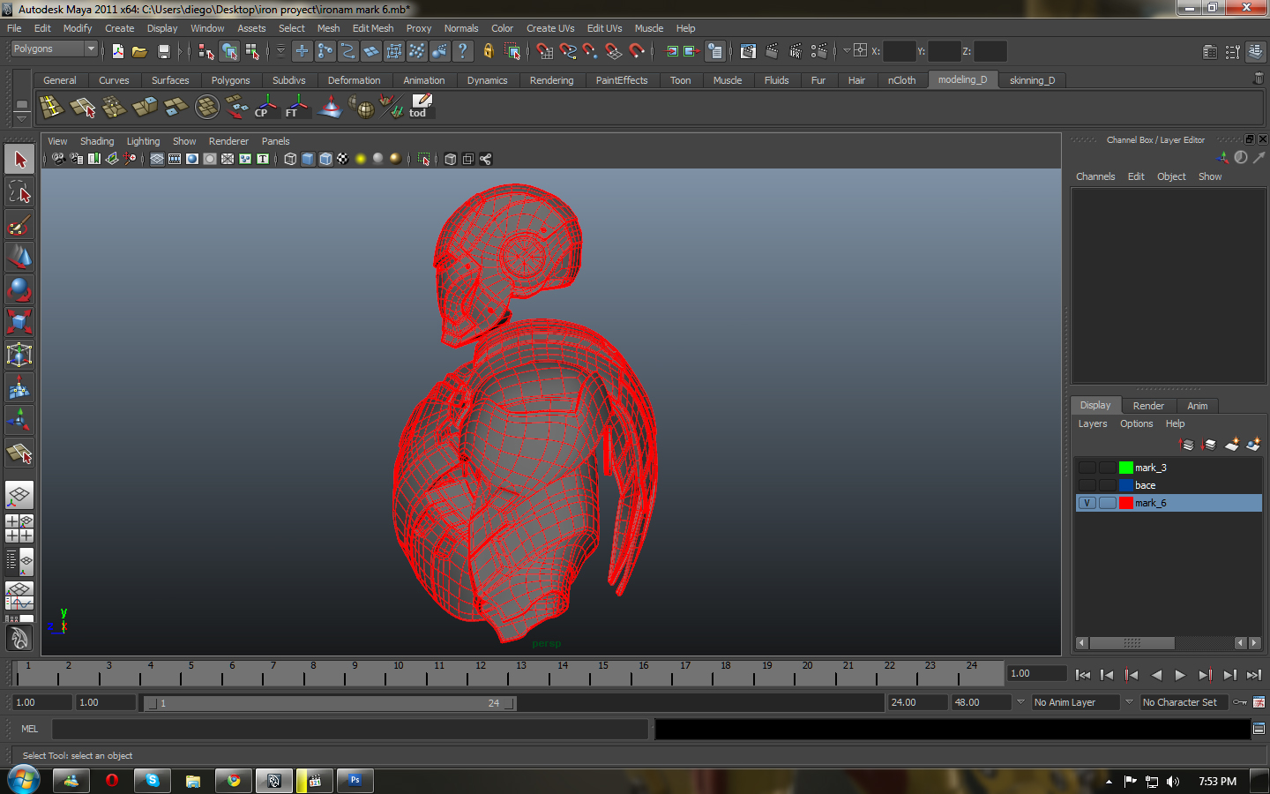Toggle display type box for mark_3 layer
The image size is (1270, 794).
pyautogui.click(x=1107, y=468)
